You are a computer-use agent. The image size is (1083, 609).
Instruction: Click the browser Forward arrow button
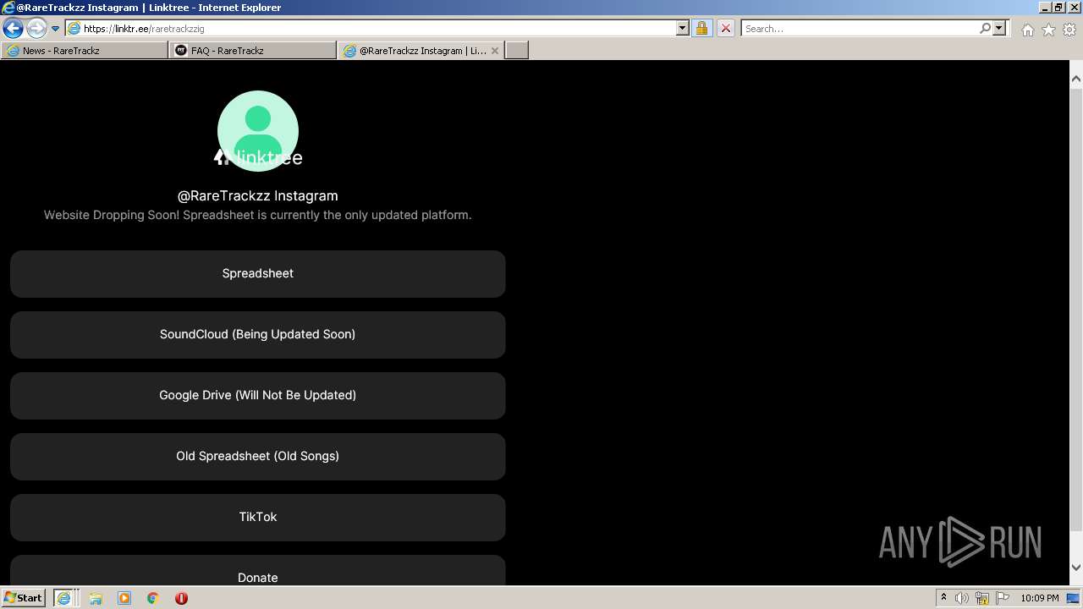click(x=36, y=28)
